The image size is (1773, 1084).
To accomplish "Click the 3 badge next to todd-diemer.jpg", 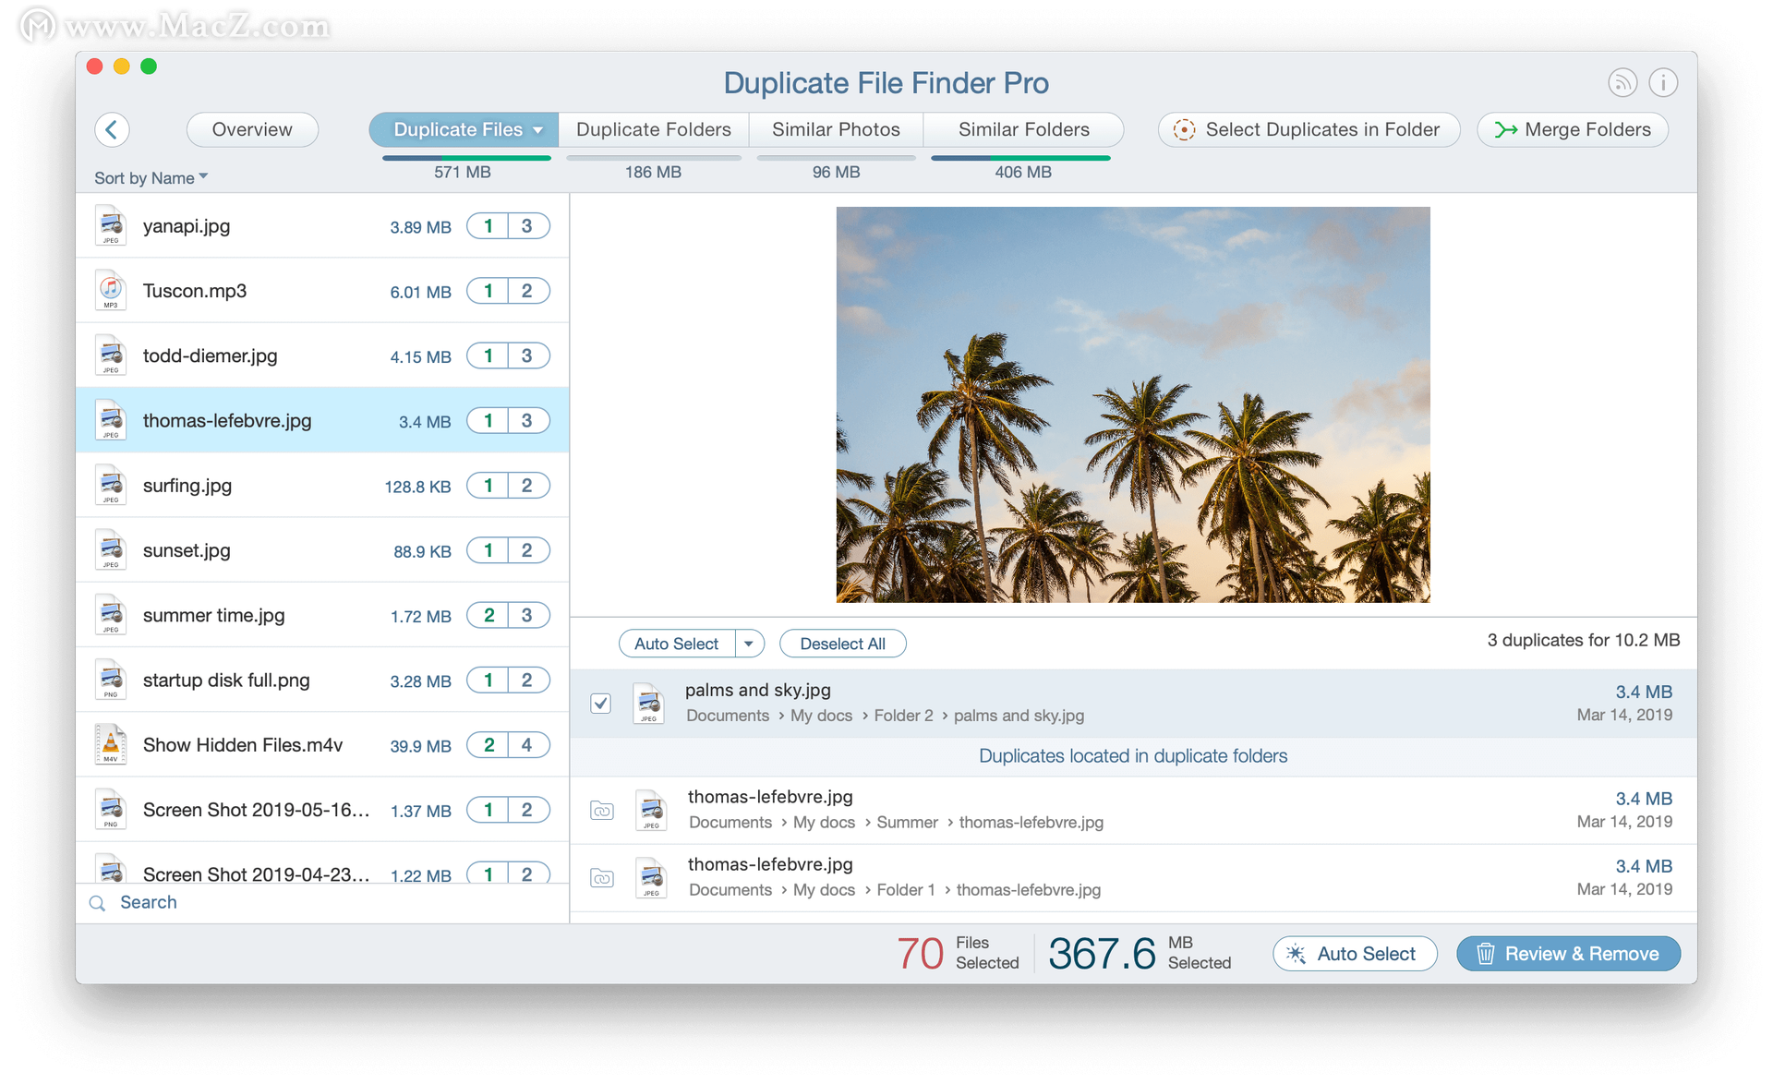I will point(528,355).
